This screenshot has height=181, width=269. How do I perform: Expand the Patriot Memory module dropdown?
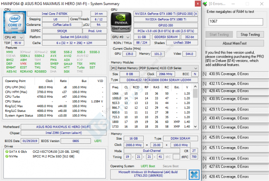coord(154,68)
